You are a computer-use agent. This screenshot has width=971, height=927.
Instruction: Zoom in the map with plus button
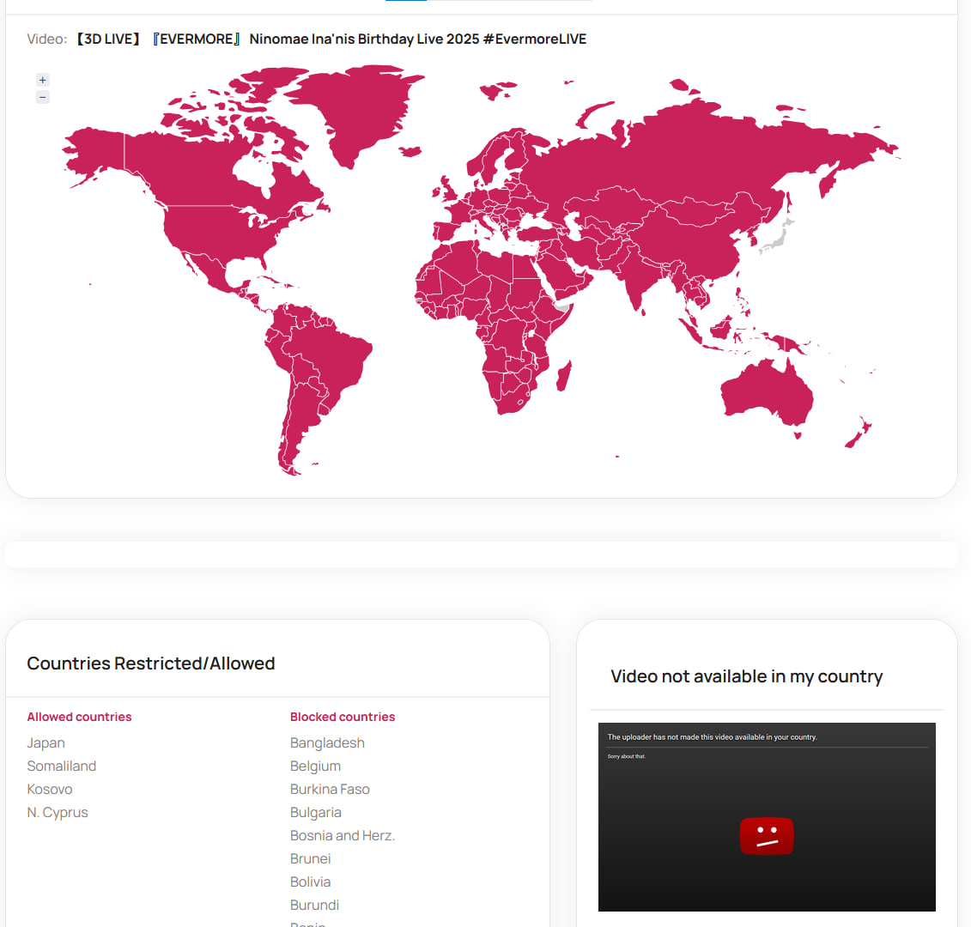pyautogui.click(x=42, y=80)
